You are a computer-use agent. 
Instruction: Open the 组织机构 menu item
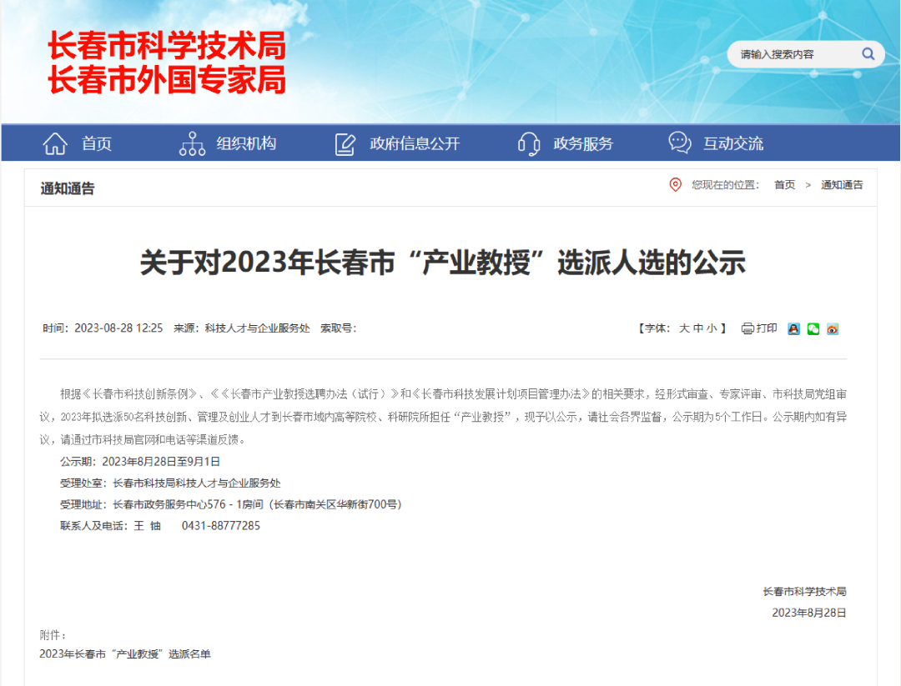pos(246,143)
